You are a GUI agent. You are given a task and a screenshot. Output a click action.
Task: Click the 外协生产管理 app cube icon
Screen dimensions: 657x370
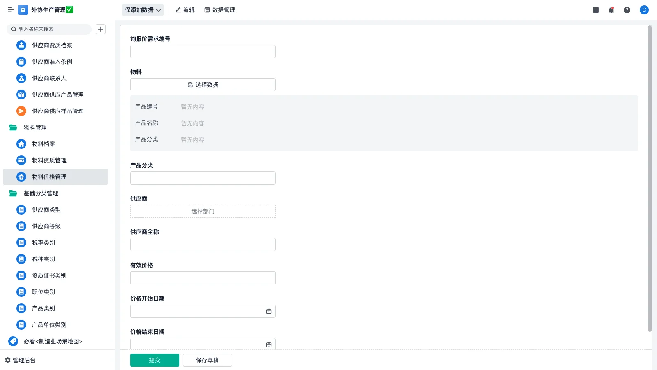coord(23,10)
